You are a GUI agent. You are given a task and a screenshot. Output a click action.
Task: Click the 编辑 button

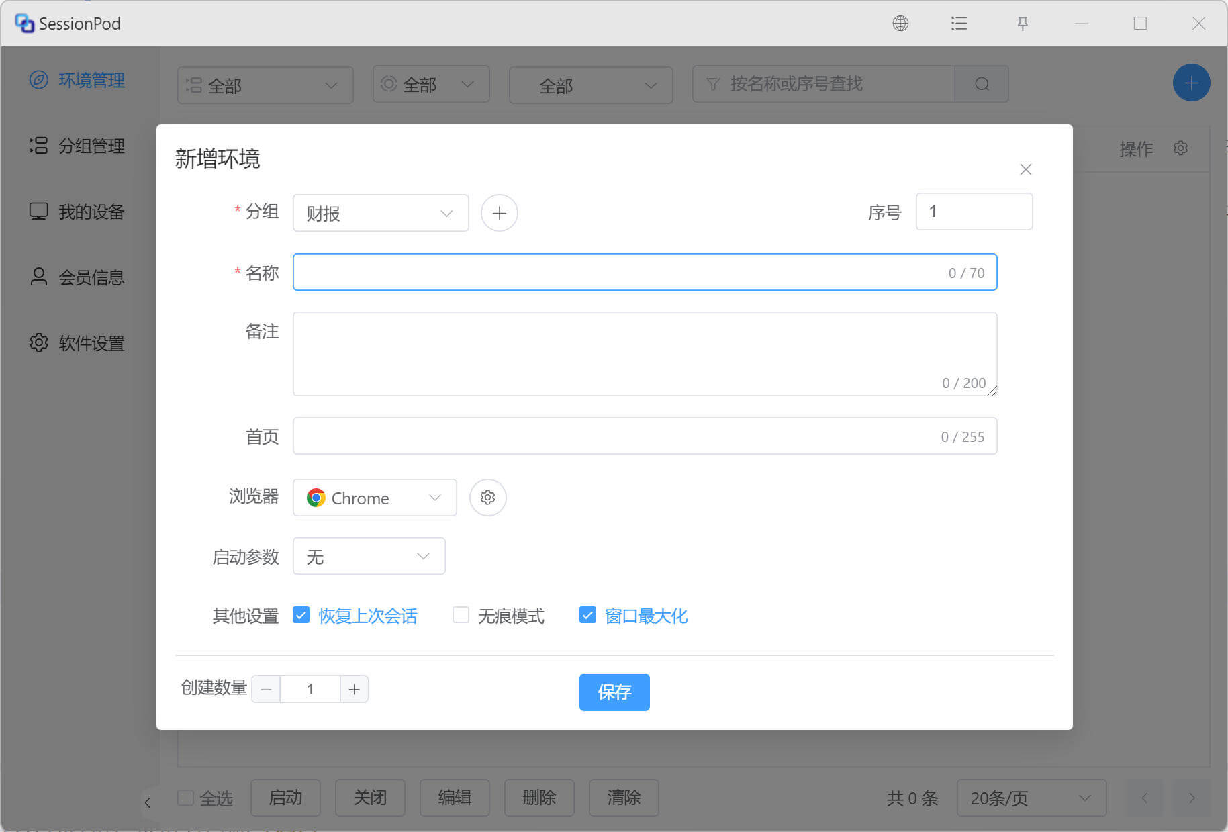455,798
